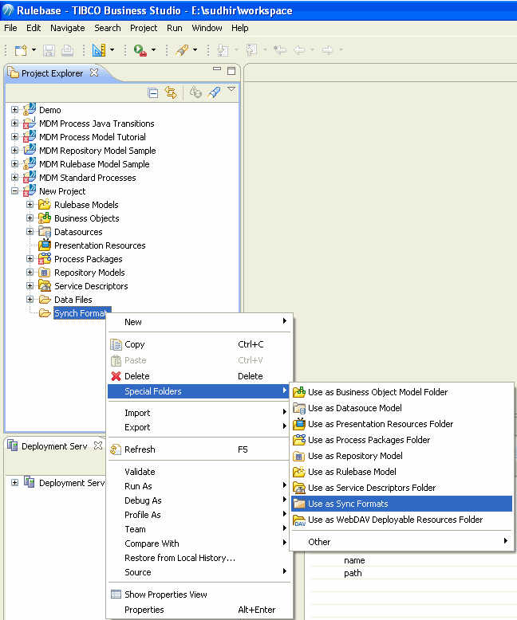Expand the Rulebase Models folder
The width and height of the screenshot is (517, 620).
(30, 205)
